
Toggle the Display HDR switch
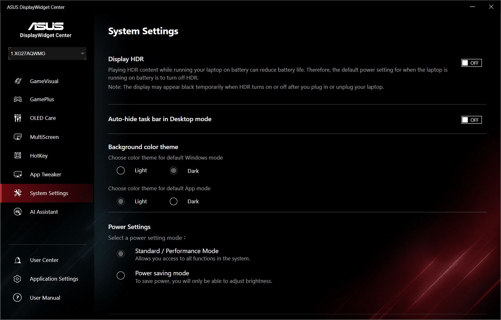coord(471,63)
